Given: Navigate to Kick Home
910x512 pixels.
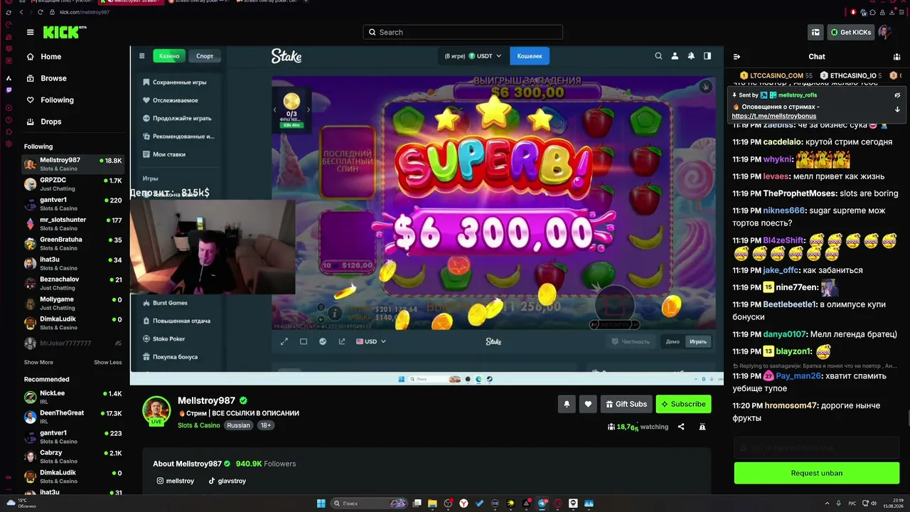Looking at the screenshot, I should 43,57.
